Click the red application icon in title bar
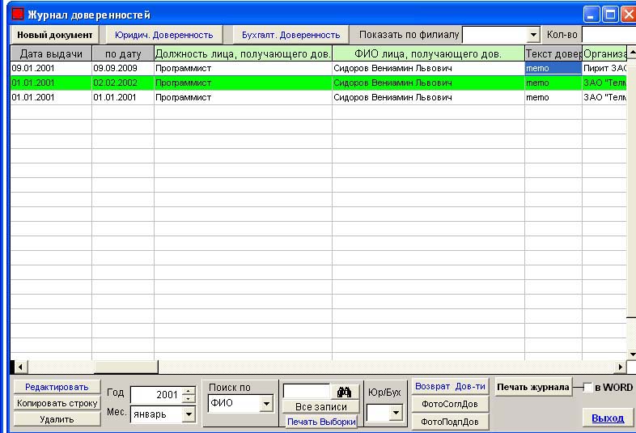This screenshot has height=433, width=636. coord(17,15)
